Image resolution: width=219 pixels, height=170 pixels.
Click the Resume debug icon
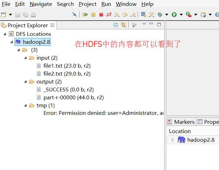(x=85, y=14)
